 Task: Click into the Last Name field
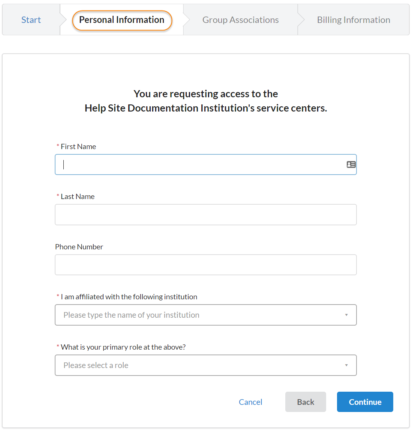[x=205, y=215]
